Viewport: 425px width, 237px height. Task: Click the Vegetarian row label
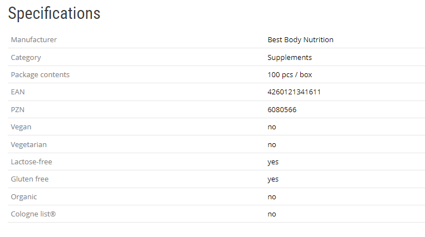point(28,145)
